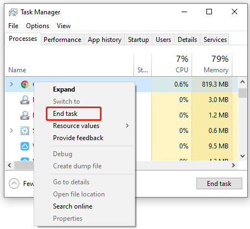Viewport: 250px width, 229px height.
Task: Click the Google Chrome process icon
Action: tap(25, 84)
